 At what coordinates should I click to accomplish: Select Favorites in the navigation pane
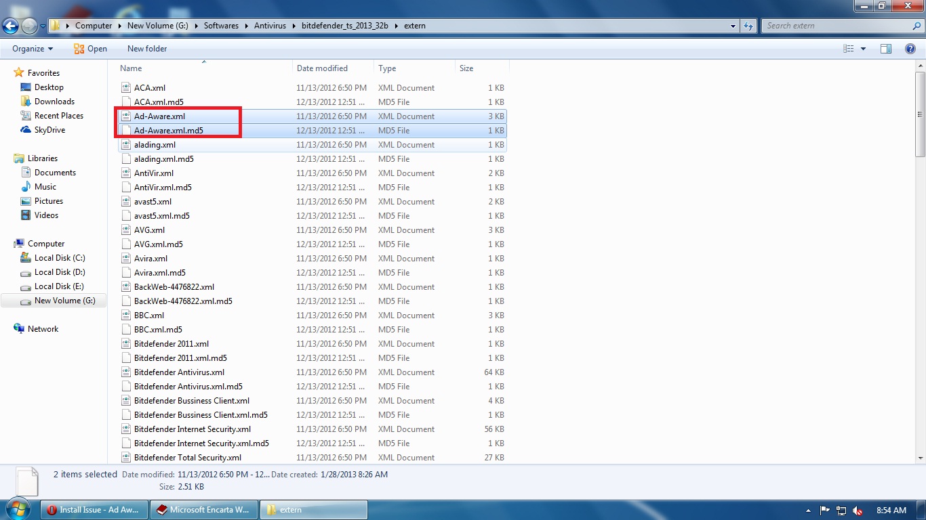43,73
